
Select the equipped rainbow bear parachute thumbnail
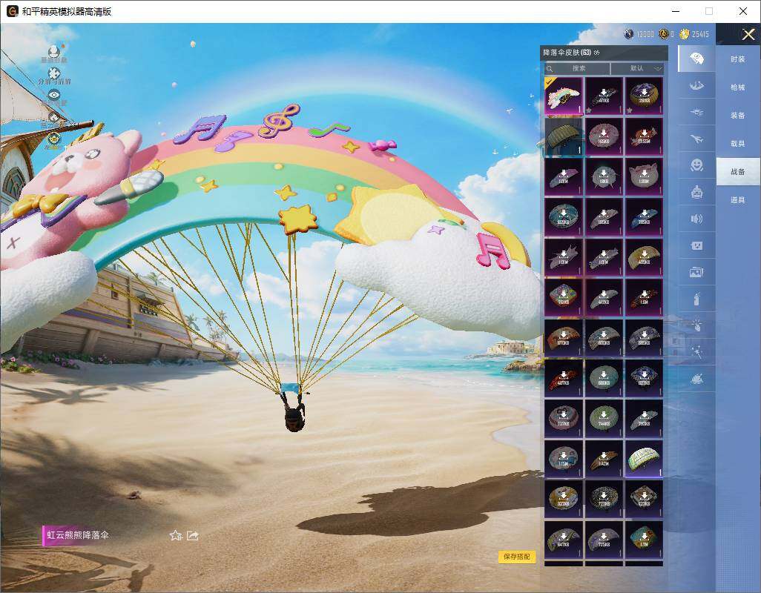coord(563,96)
